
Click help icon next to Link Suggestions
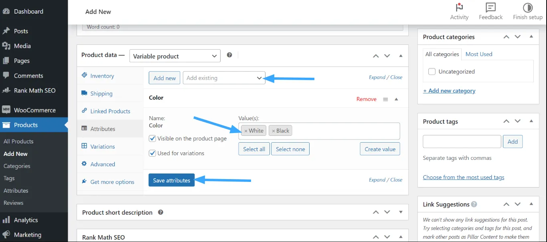coord(474,204)
